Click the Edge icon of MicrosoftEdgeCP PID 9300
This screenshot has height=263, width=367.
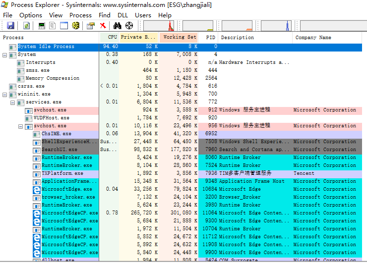click(37, 221)
